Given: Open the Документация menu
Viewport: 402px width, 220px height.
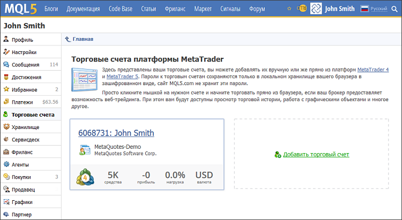Looking at the screenshot, I should (x=83, y=9).
